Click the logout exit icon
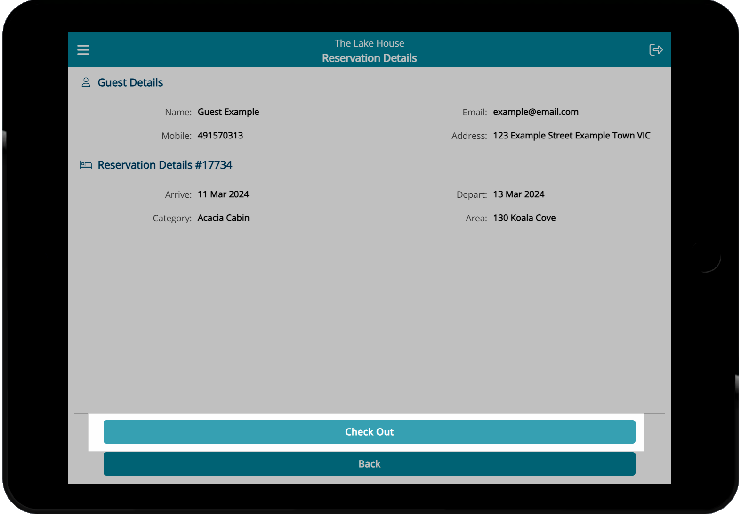Screen dimensions: 741x518 pos(656,49)
